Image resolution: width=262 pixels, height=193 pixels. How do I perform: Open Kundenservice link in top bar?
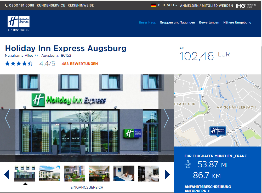tap(51, 5)
